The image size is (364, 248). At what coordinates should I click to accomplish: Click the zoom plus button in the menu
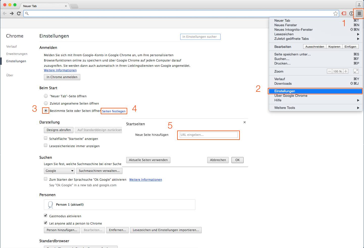[x=346, y=71]
